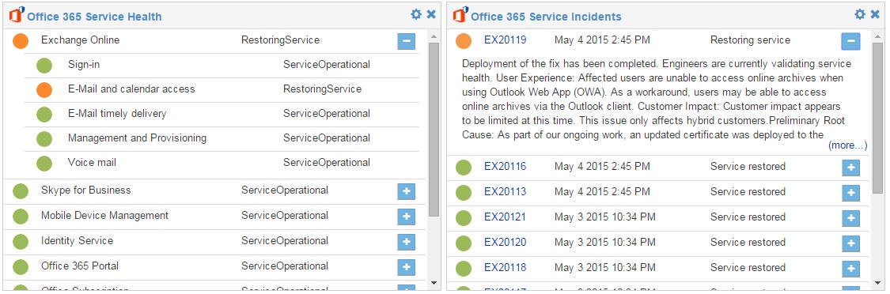Screen dimensions: 890x294
Task: Open incident link EX20120
Action: point(506,243)
